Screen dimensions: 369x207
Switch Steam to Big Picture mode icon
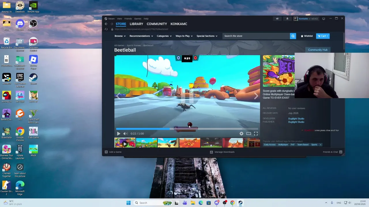pyautogui.click(x=323, y=19)
